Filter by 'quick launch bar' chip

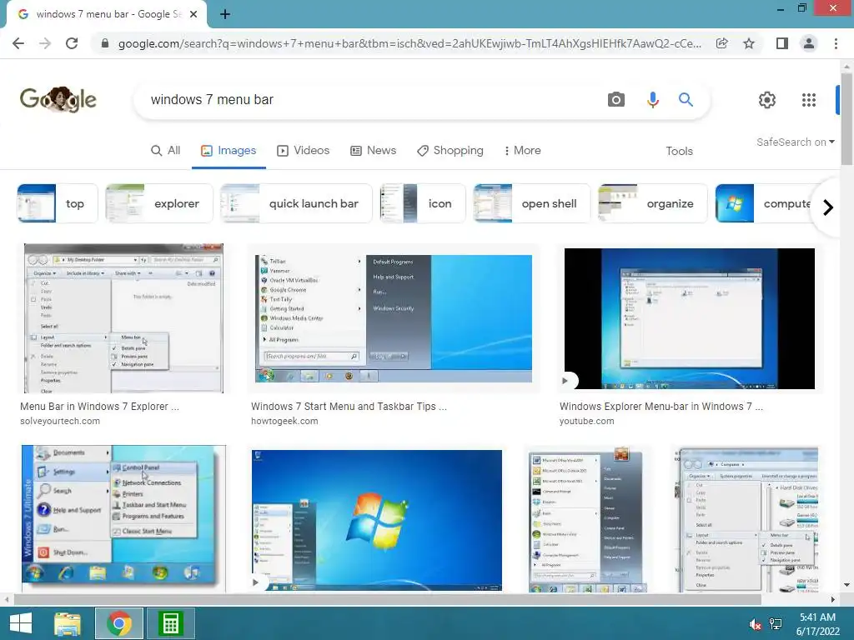(296, 203)
